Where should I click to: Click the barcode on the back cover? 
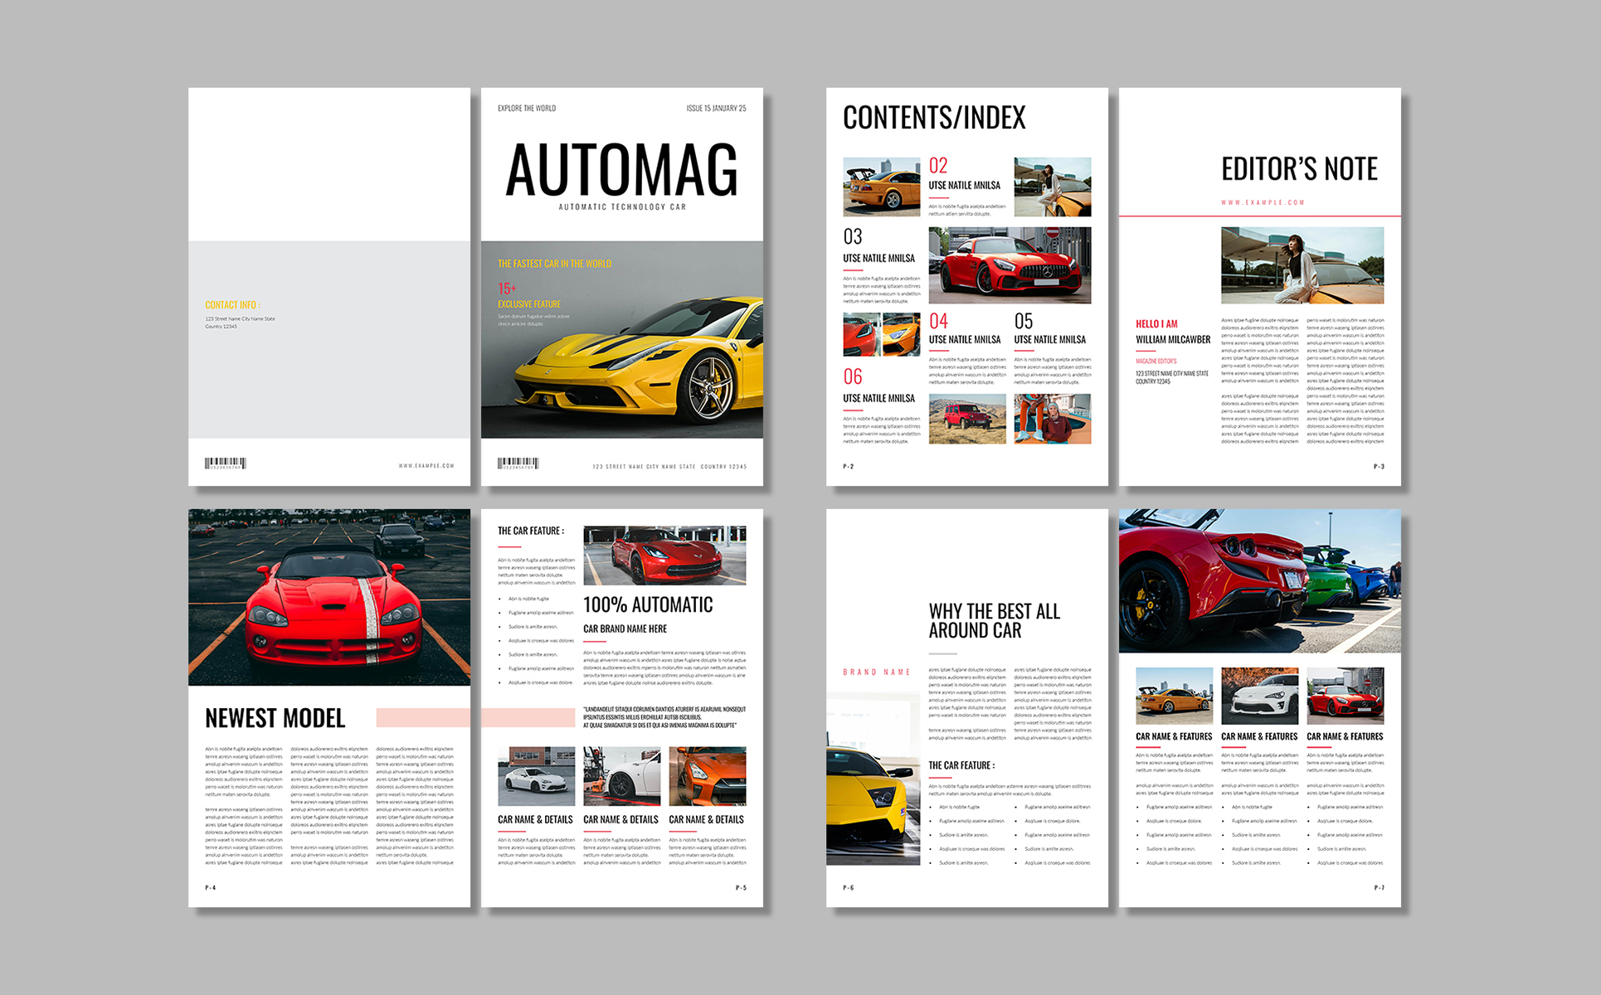pyautogui.click(x=226, y=463)
